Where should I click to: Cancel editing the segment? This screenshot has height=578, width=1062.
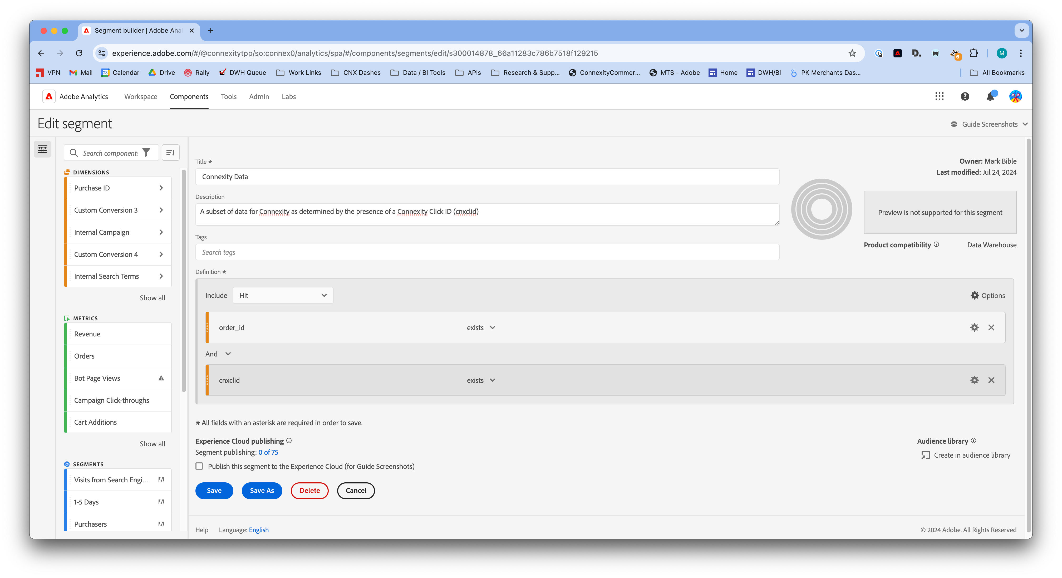click(356, 490)
